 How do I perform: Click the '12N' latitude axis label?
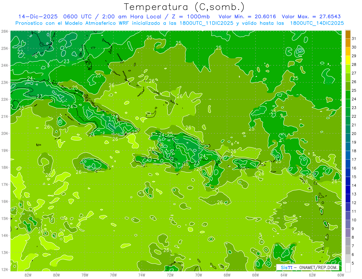[x=5, y=269]
